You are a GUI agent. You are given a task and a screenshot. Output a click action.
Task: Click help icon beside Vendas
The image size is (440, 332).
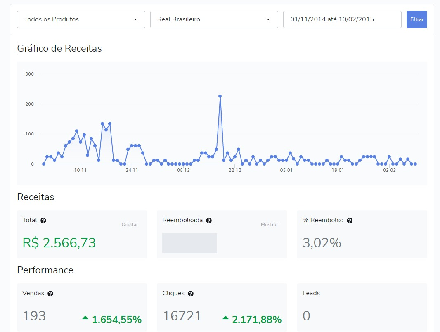(x=50, y=294)
